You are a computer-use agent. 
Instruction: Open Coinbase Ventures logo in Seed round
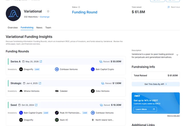pyautogui.click(x=93, y=113)
